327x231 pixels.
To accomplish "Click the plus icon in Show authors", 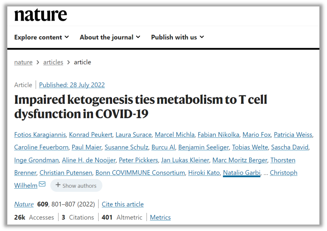I will pos(58,185).
